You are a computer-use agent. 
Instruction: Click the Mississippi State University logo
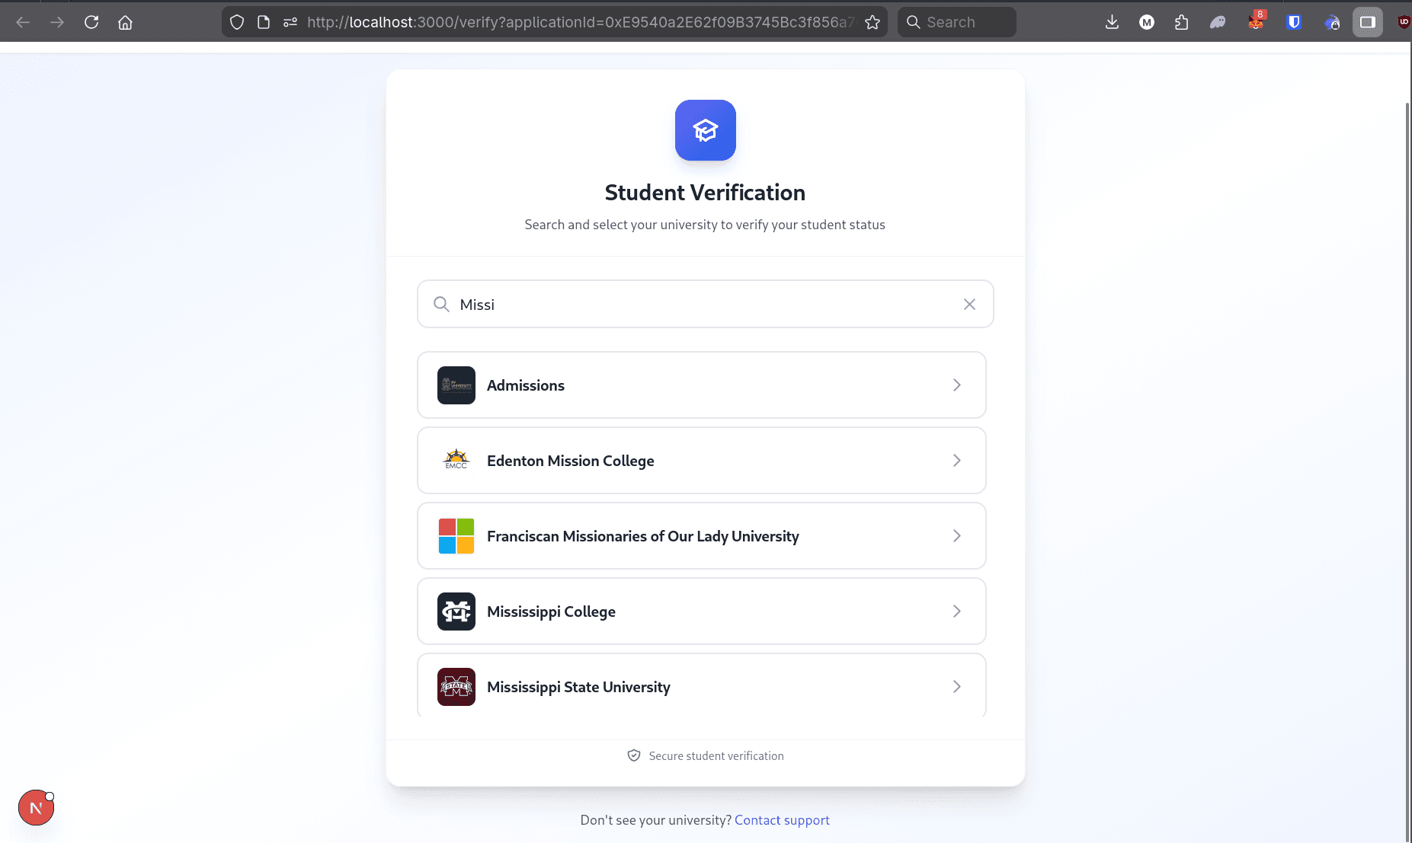[x=456, y=687]
